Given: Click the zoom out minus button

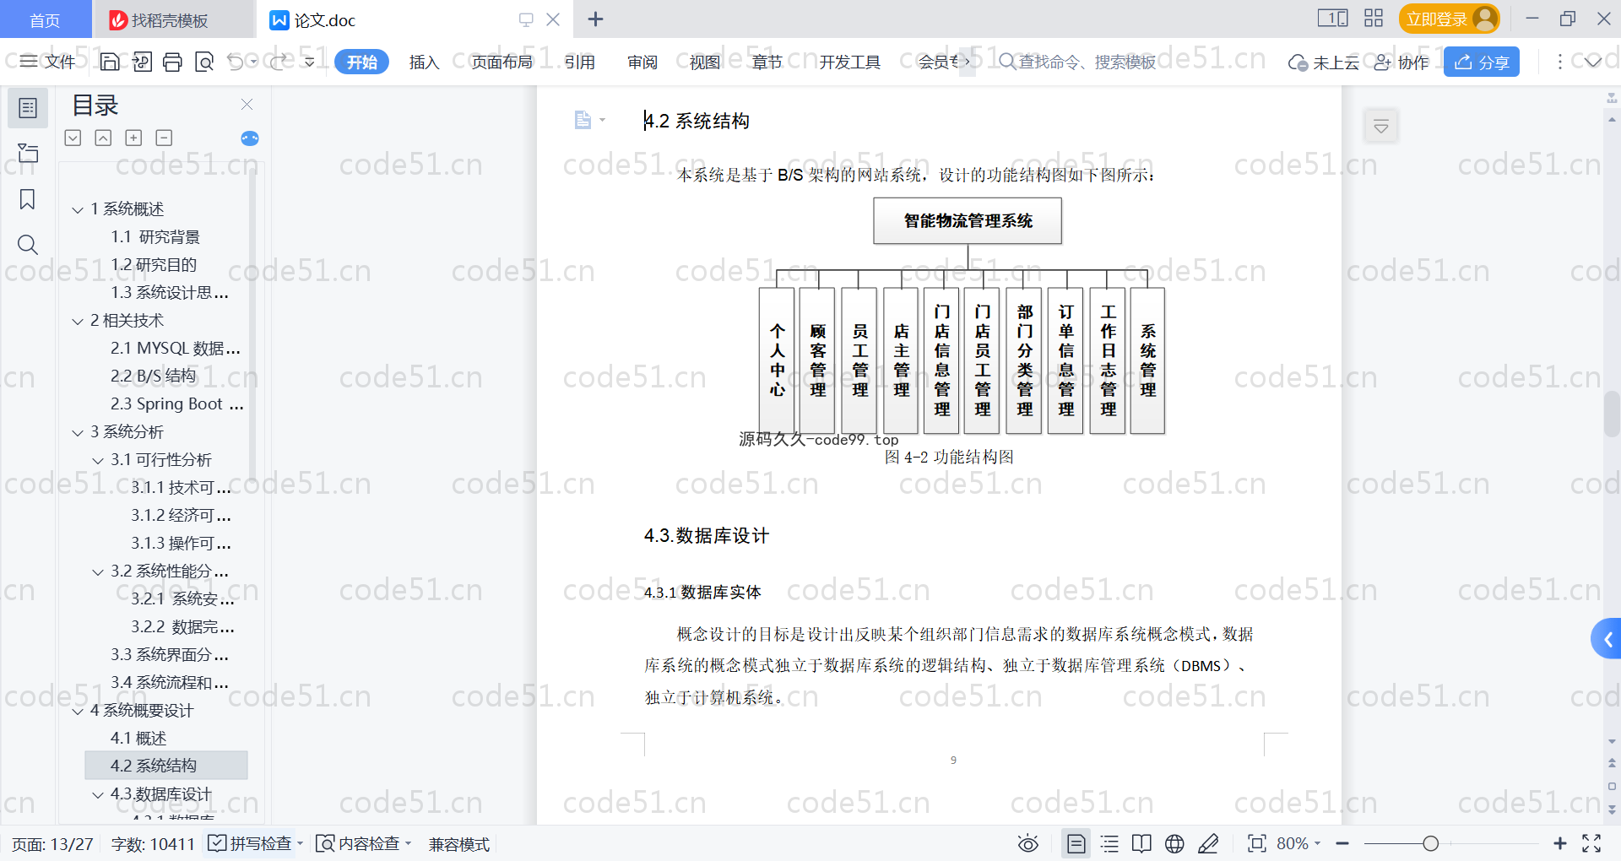Looking at the screenshot, I should 1342,843.
